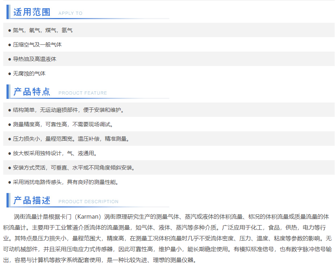Click the PRODUCT FEATURE subtitle text
Image resolution: width=335 pixels, height=267 pixels.
[82, 93]
